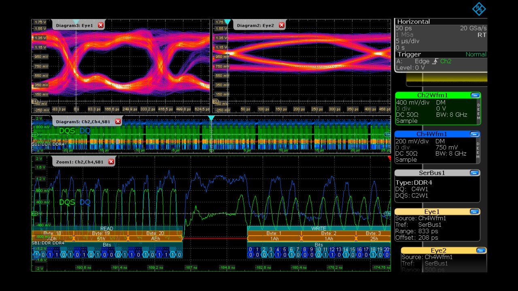
Task: Minimize the SerBus1 signal box
Action: [475, 173]
